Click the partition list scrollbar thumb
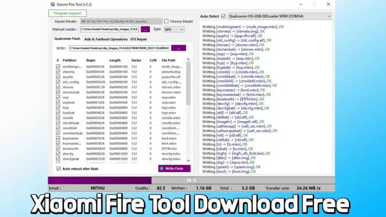This screenshot has width=386, height=217. pos(188,83)
